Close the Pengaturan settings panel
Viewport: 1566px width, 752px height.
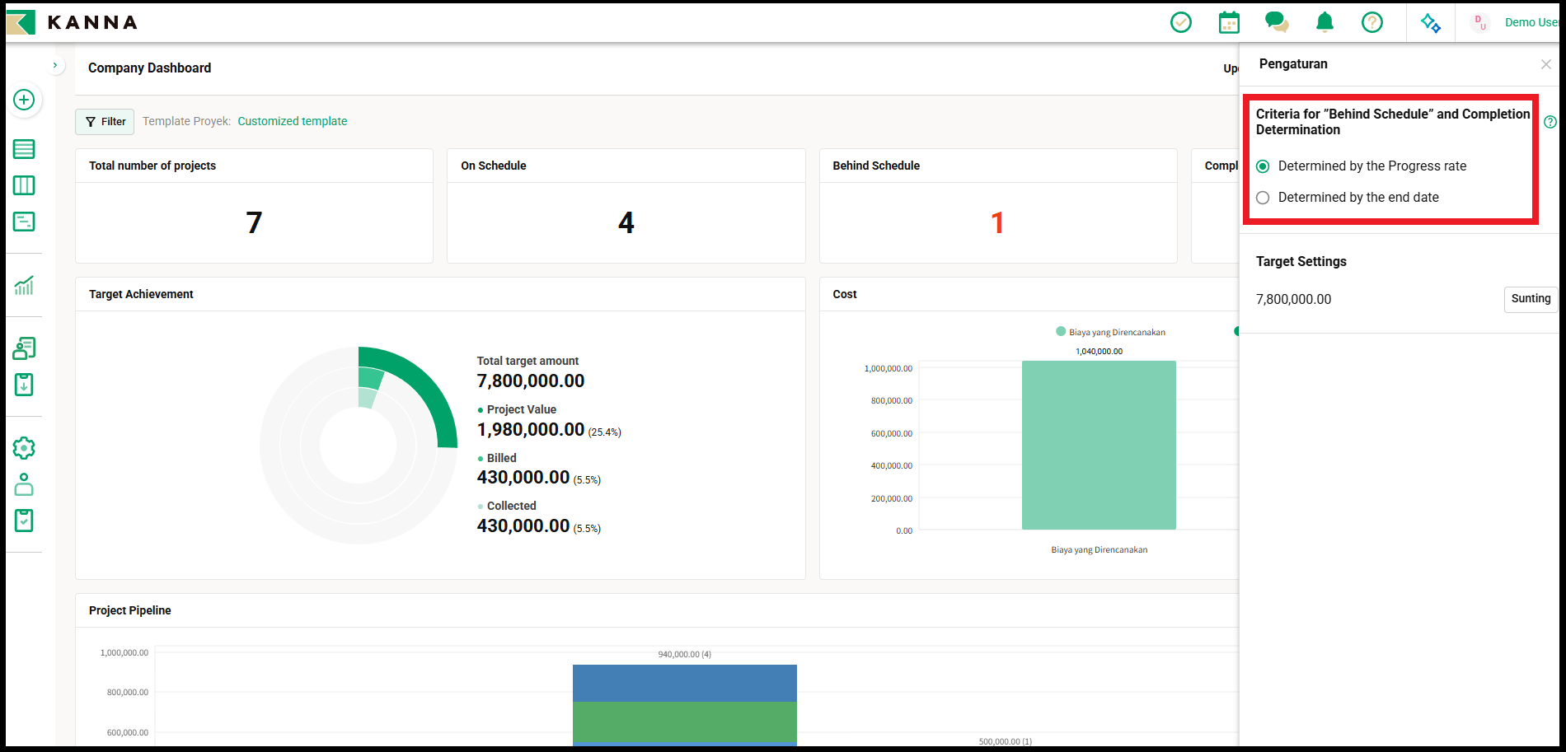coord(1545,64)
